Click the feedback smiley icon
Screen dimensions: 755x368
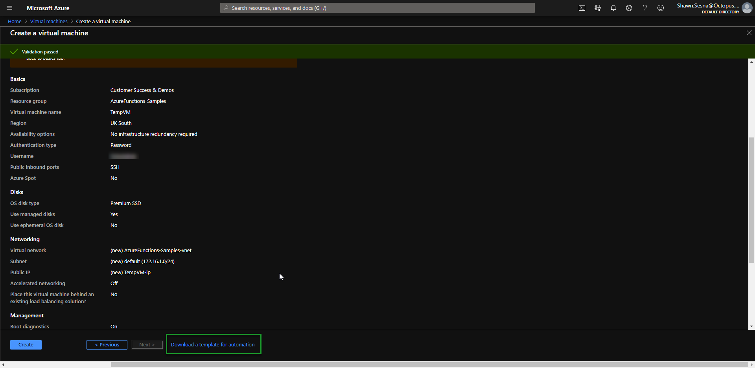pos(661,8)
